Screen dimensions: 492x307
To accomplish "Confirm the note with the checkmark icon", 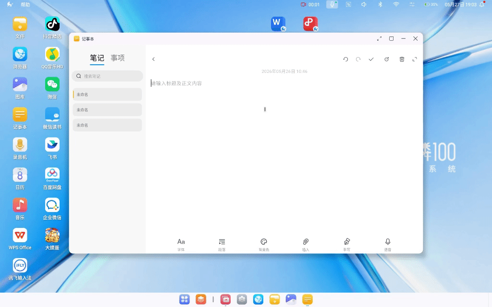I will (371, 59).
